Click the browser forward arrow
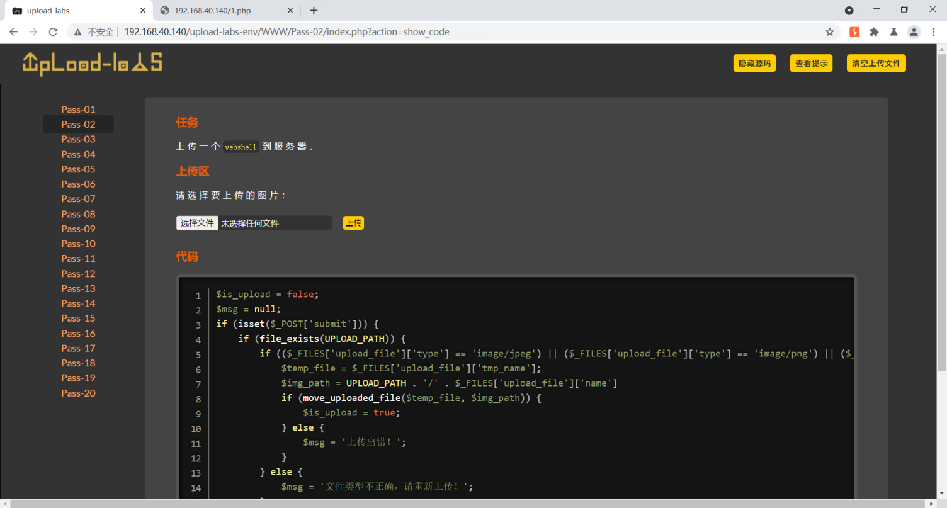 tap(33, 31)
